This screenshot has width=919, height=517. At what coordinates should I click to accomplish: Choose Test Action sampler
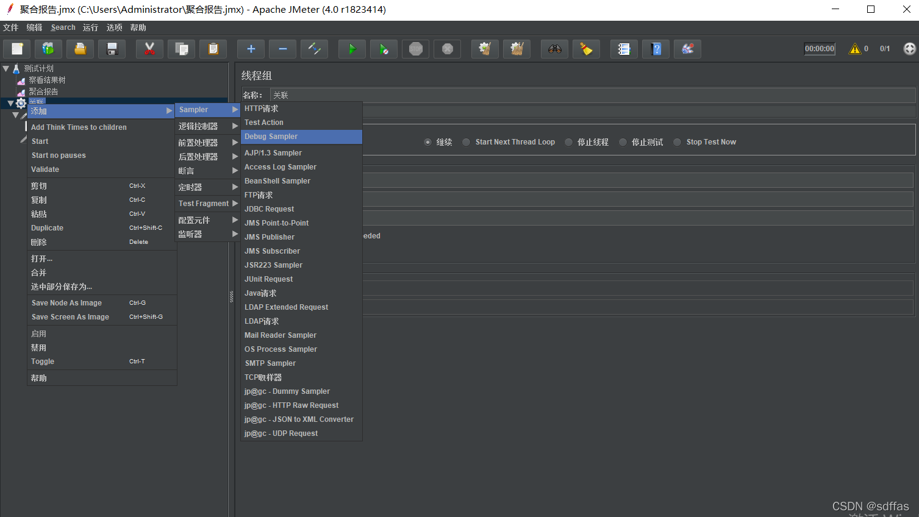(302, 123)
